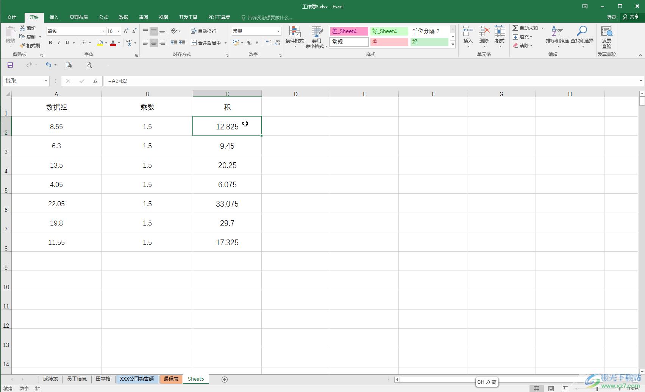This screenshot has width=645, height=392.
Task: Click the increase decimal icon
Action: [x=269, y=43]
